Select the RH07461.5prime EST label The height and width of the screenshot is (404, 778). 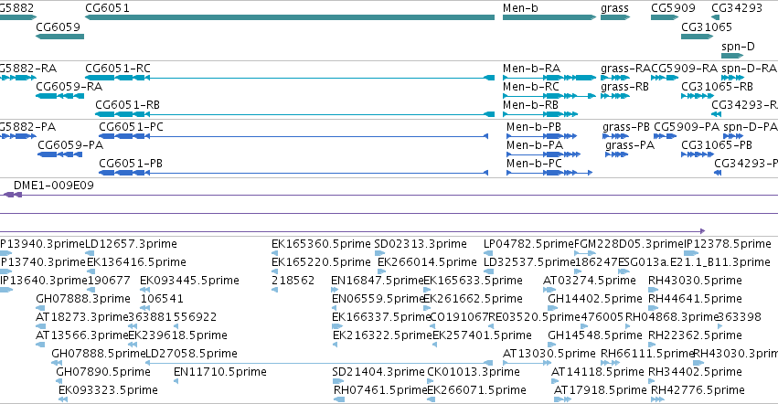pyautogui.click(x=380, y=390)
